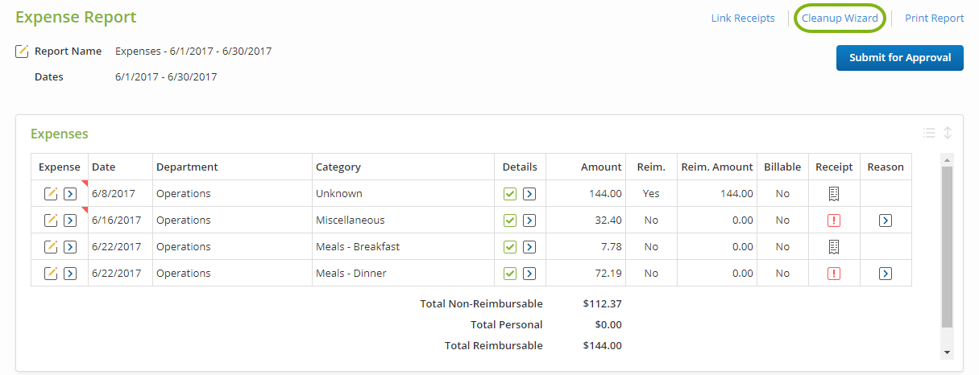
Task: Switch expenses to list view icon
Action: tap(929, 134)
